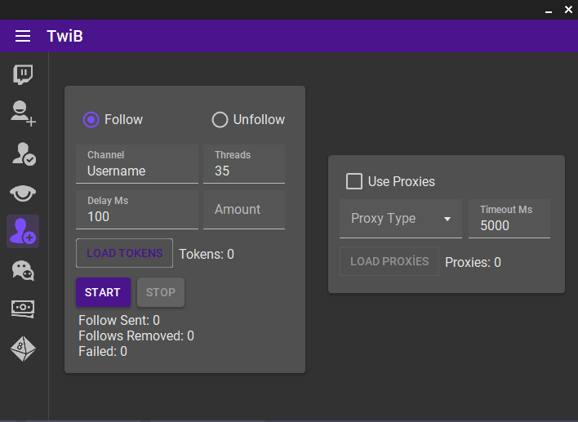Open the account creator sidebar icon

[x=23, y=113]
